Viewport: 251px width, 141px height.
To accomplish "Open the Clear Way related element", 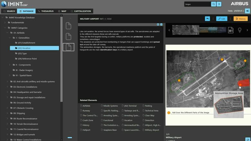I will pyautogui.click(x=148, y=115).
